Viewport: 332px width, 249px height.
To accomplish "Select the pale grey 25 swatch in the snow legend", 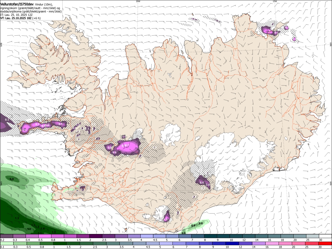I will click(x=313, y=236).
